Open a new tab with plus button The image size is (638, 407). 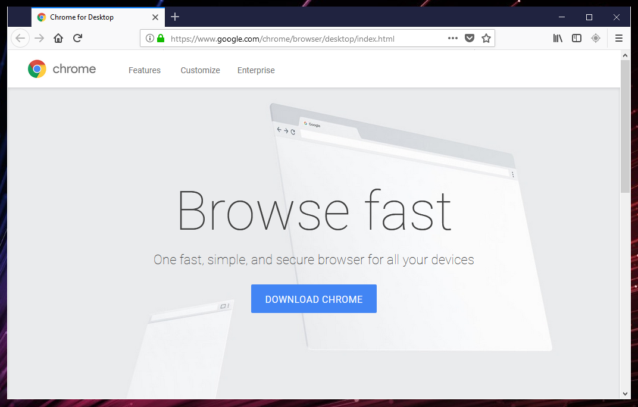point(175,17)
